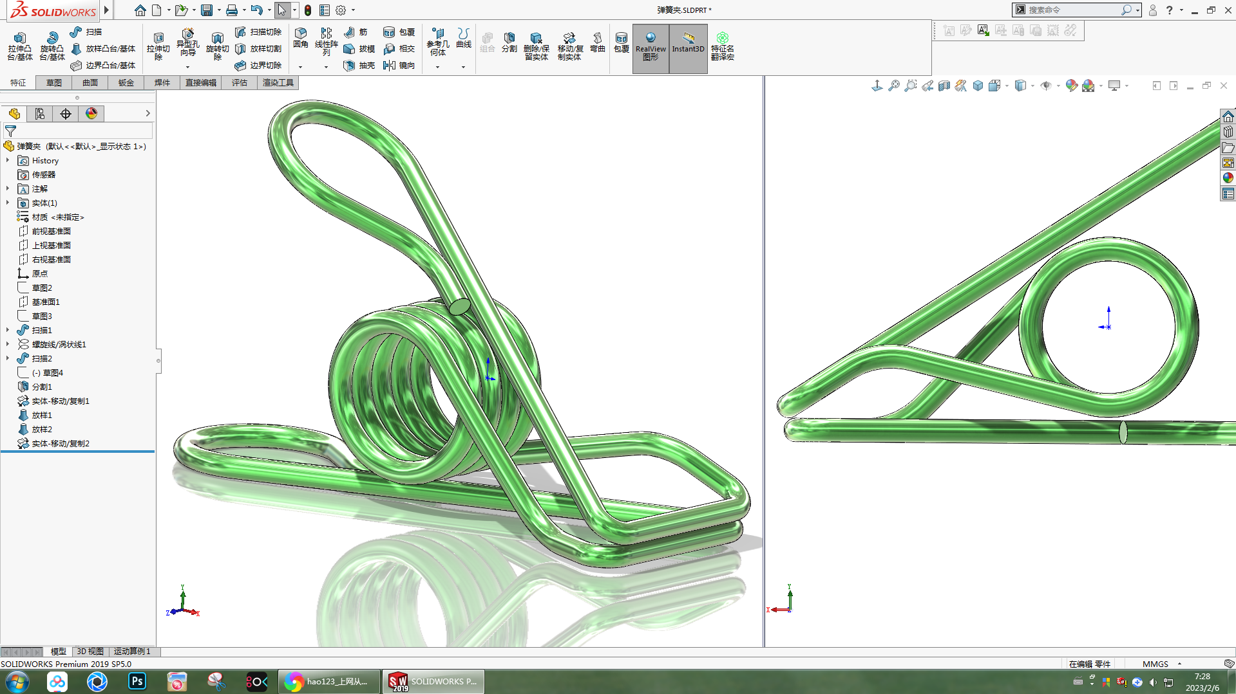Click the 搜索命令 search command field
Viewport: 1236px width, 694px height.
click(1073, 10)
